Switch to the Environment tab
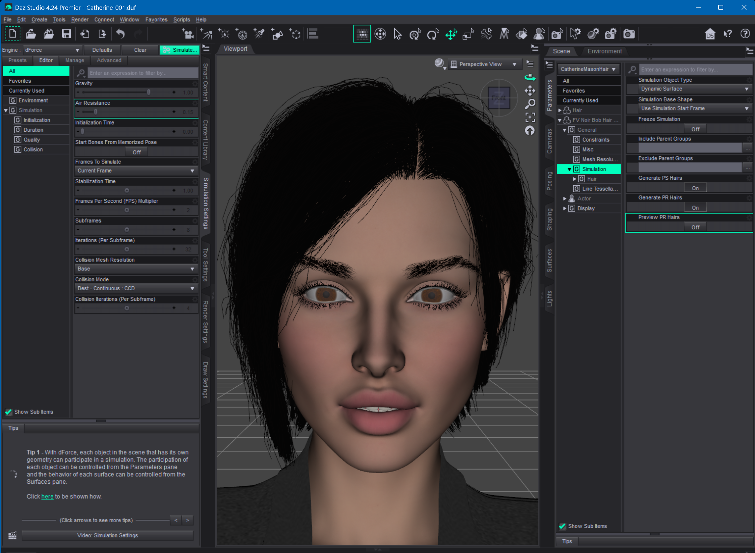755x553 pixels. pos(604,51)
